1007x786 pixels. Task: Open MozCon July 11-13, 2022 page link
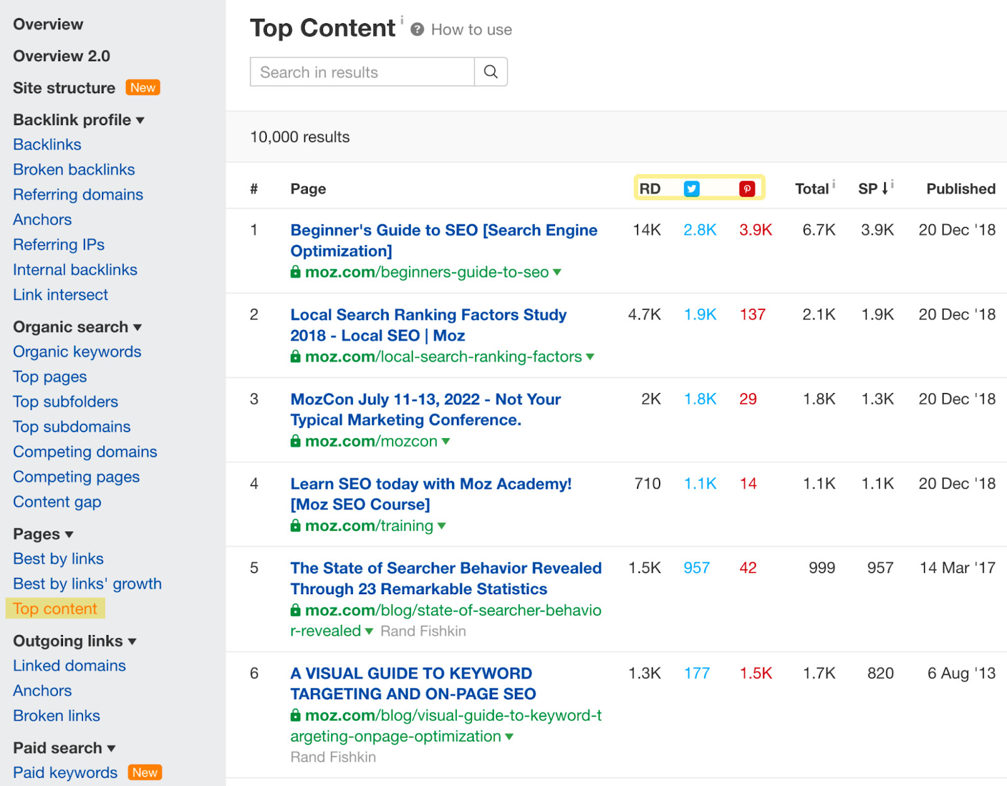click(x=425, y=409)
